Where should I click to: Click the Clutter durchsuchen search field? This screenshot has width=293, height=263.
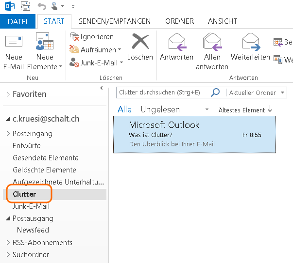[x=163, y=93]
